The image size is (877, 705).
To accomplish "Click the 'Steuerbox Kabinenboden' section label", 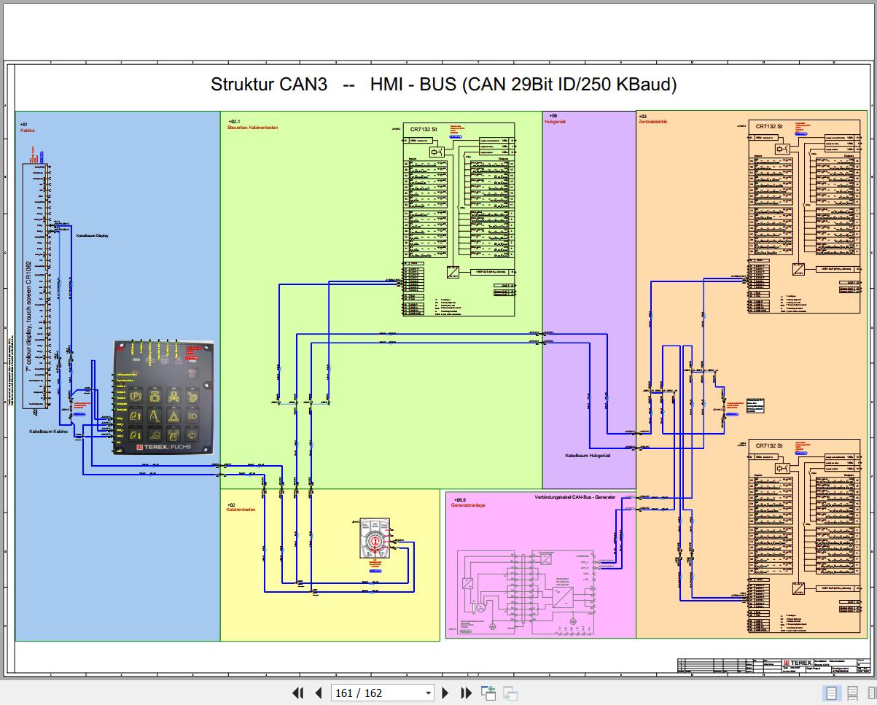I will point(252,128).
